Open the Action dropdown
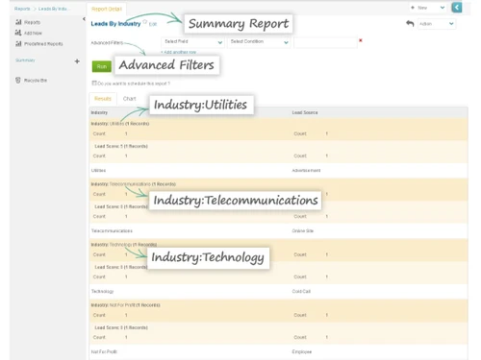The width and height of the screenshot is (481, 360). (x=437, y=24)
